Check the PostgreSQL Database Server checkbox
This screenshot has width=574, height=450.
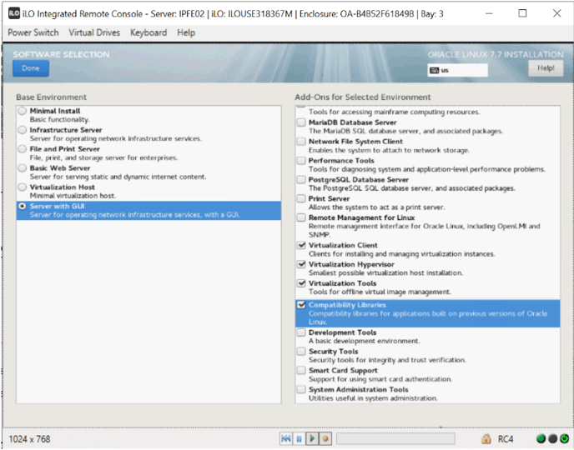pos(301,179)
